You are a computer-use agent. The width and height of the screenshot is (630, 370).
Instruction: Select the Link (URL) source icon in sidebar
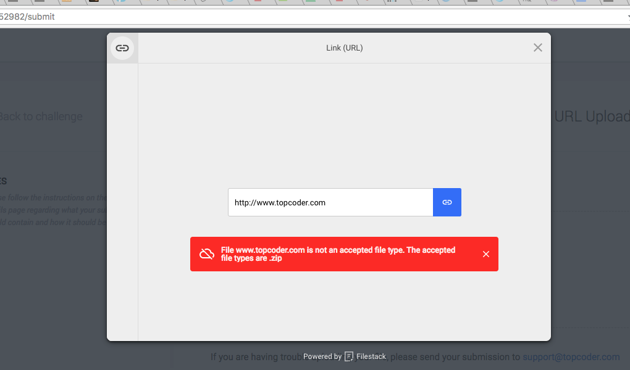point(122,47)
